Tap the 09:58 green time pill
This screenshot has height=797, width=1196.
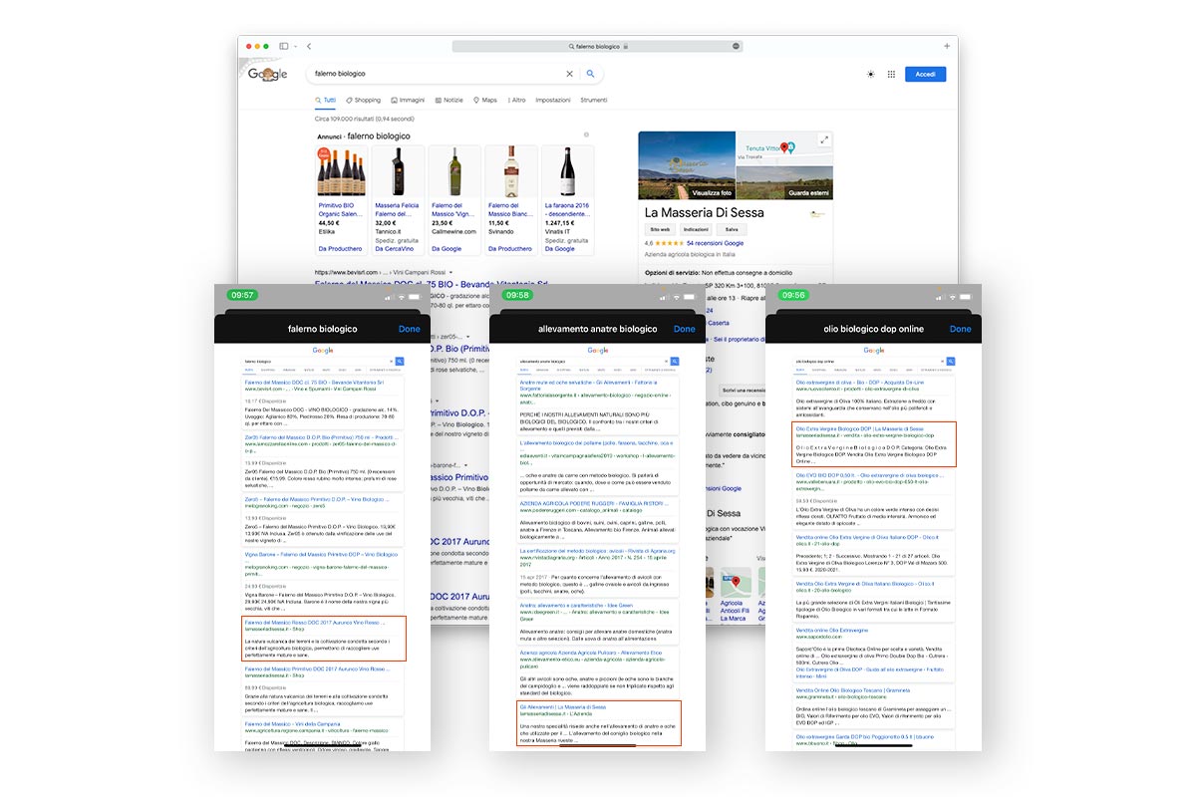pos(517,295)
